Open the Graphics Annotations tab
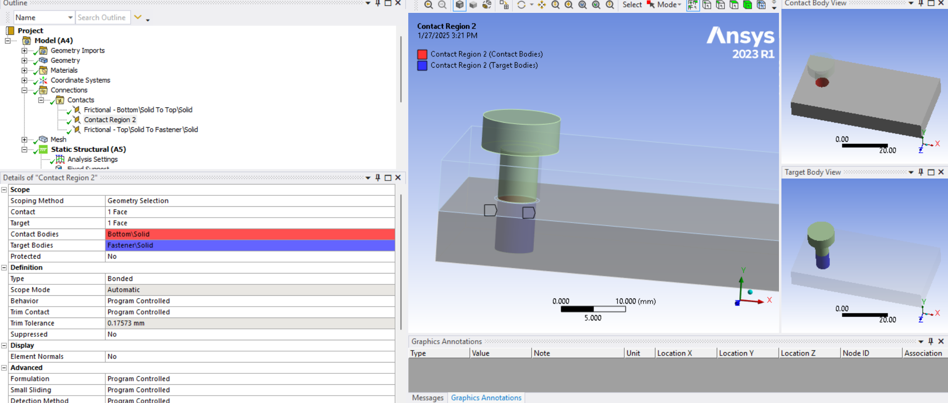The image size is (948, 403). [x=486, y=398]
